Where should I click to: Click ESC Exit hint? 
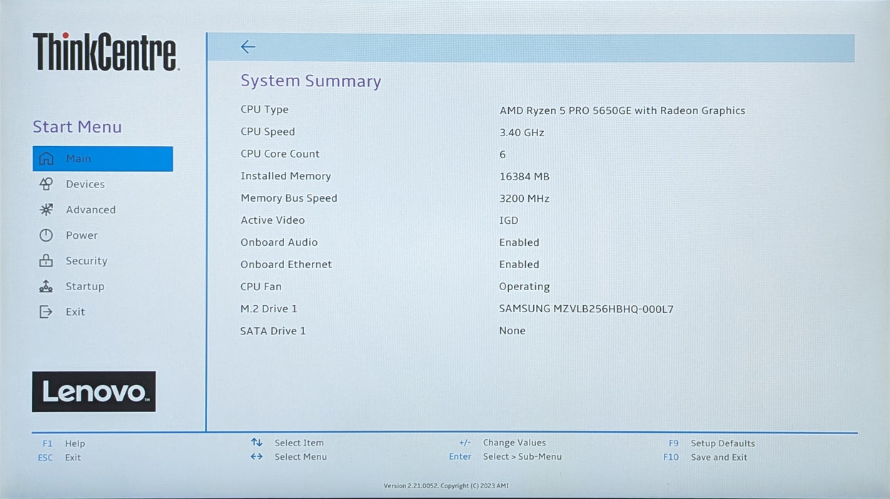tap(59, 458)
